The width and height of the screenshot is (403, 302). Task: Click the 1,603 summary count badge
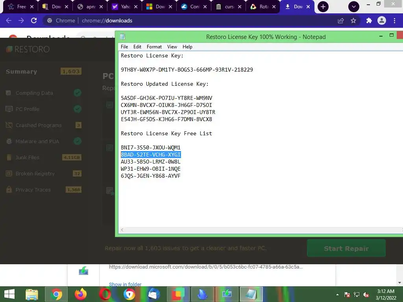tap(71, 72)
